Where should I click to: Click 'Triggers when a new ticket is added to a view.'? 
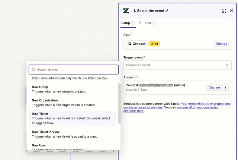pyautogui.click(x=64, y=137)
